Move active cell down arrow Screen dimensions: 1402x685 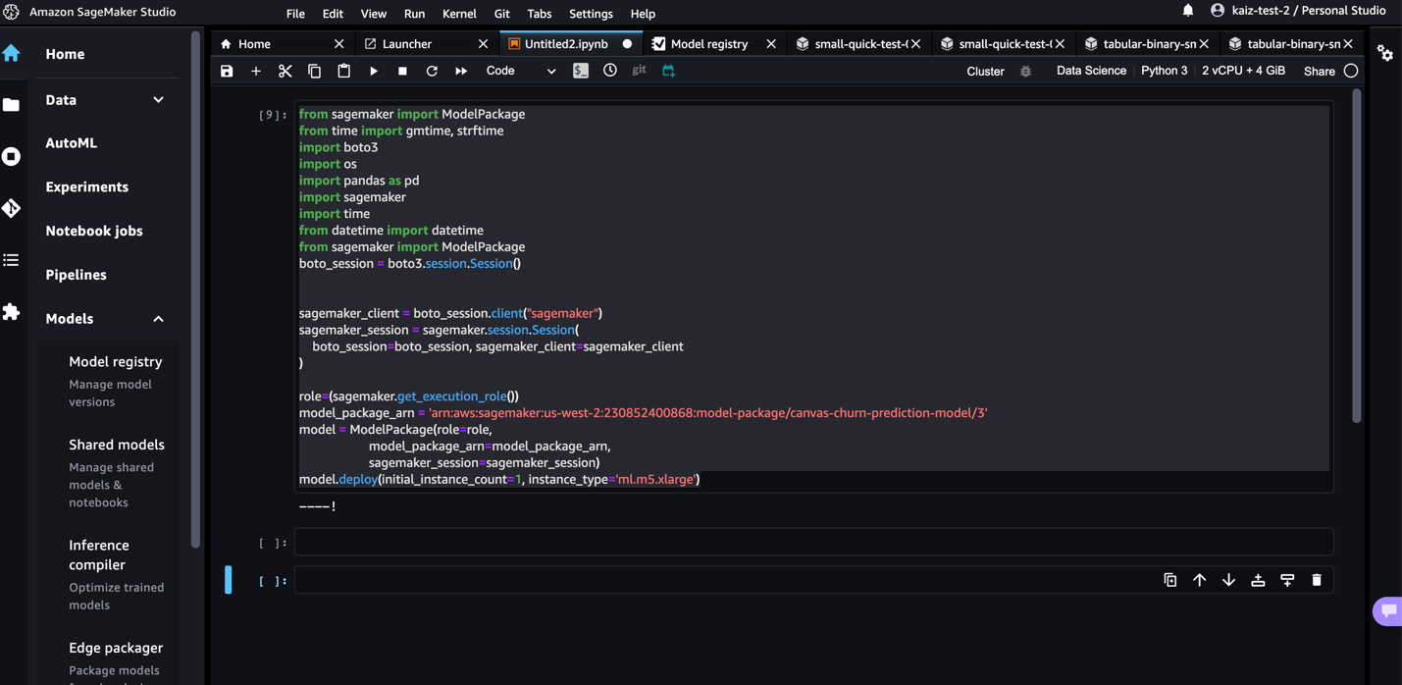(1228, 580)
